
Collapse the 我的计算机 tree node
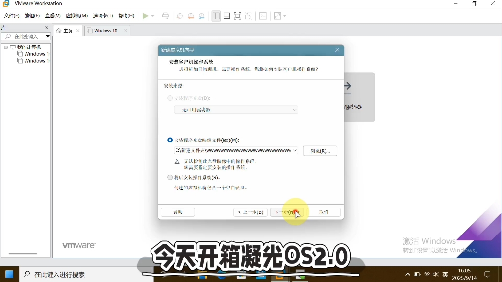click(6, 47)
